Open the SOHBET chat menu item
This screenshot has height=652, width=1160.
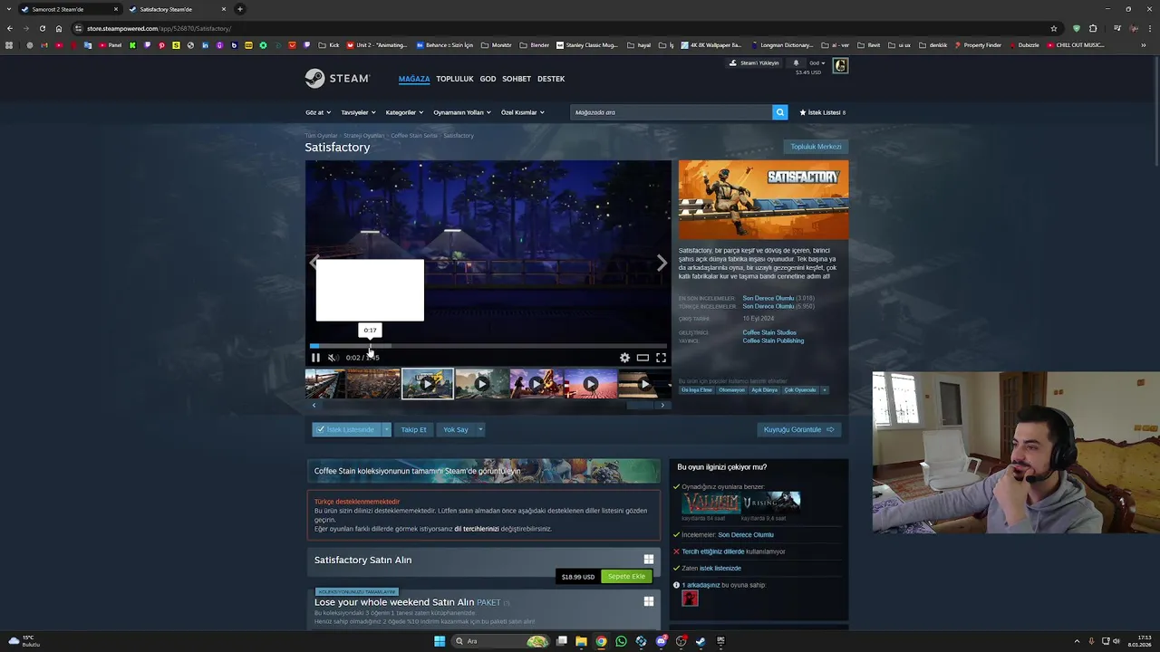pyautogui.click(x=517, y=79)
